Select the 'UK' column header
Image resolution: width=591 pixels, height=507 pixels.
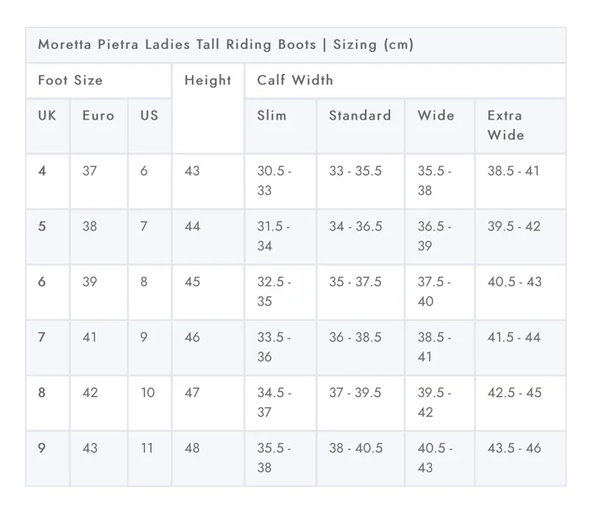click(x=47, y=116)
